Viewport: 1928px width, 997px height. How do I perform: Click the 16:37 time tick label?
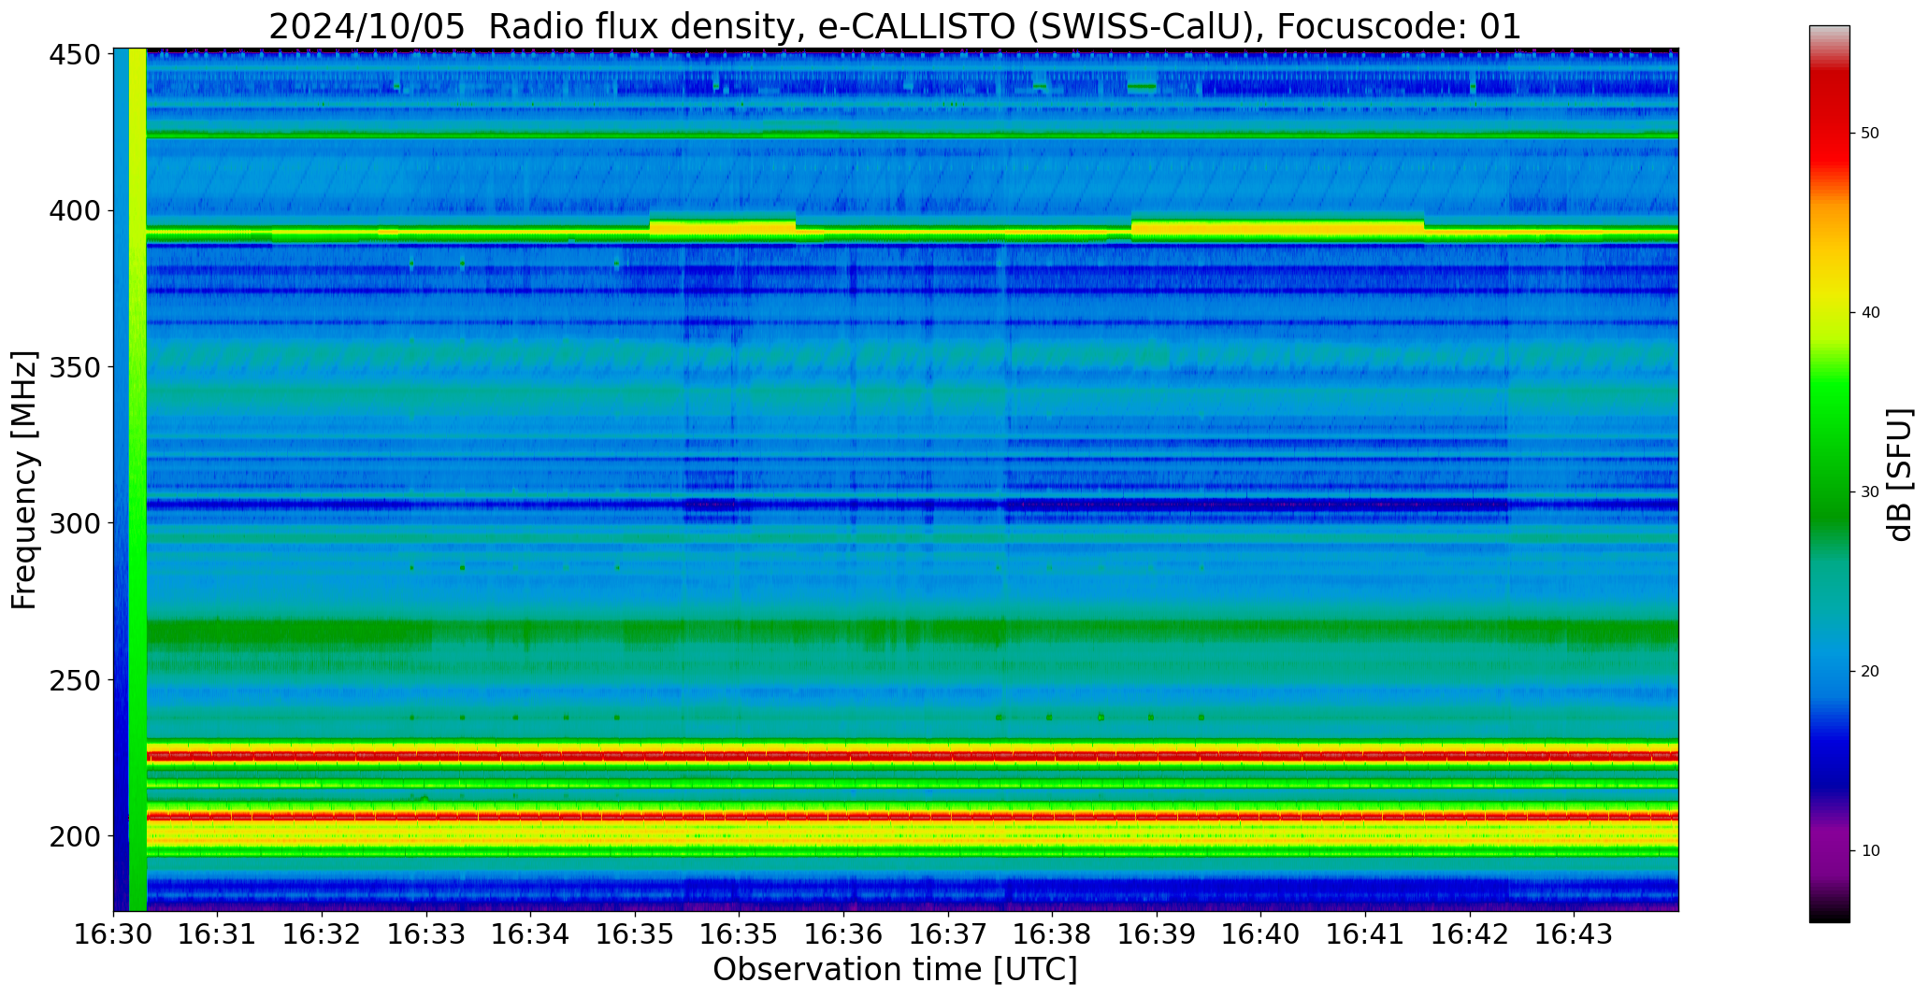[948, 933]
